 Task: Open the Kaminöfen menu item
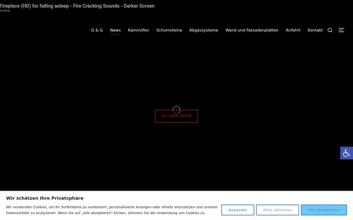coord(138,30)
